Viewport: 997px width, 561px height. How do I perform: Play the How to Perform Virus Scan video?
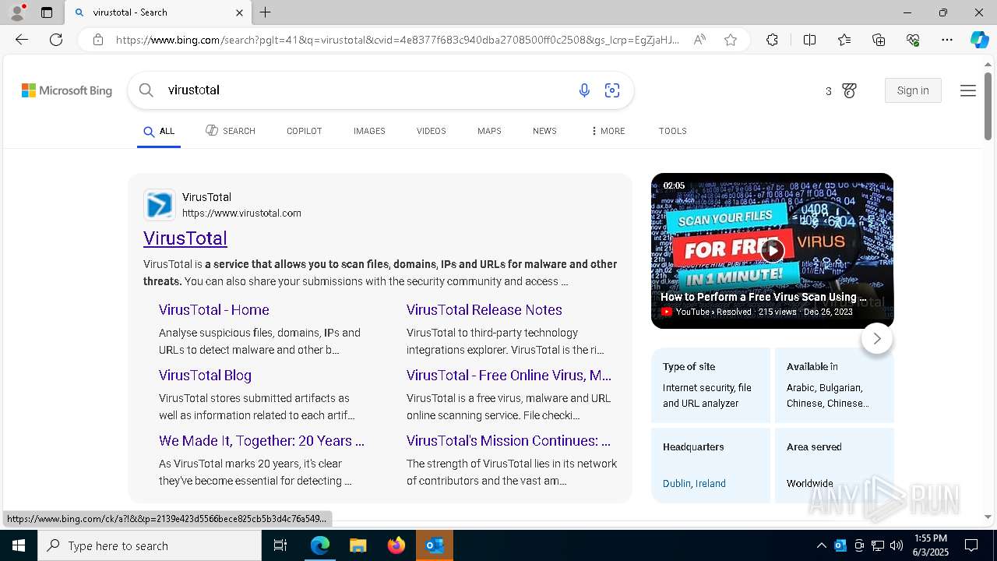pos(772,250)
